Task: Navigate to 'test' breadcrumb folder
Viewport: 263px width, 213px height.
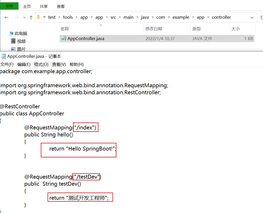Action: click(x=52, y=17)
